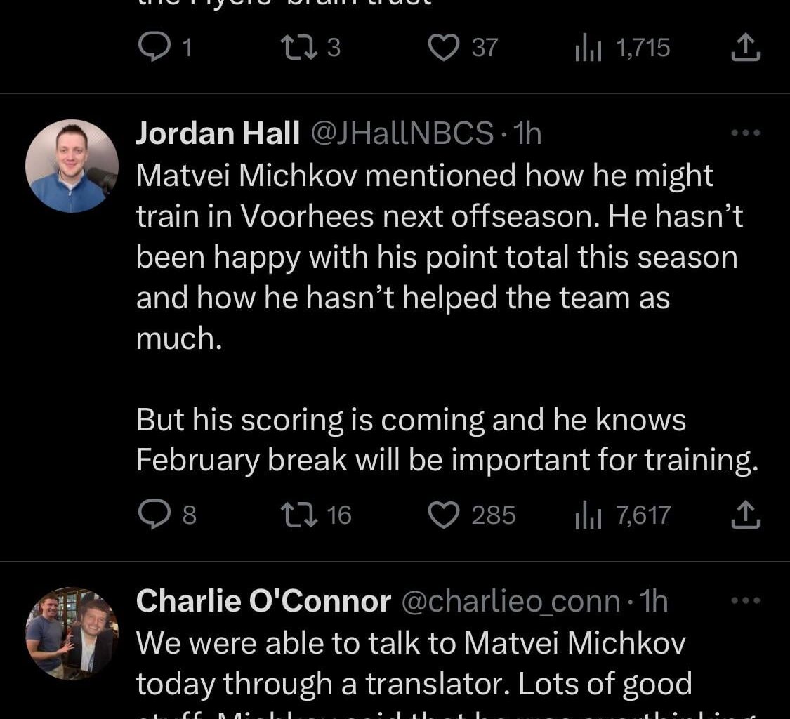Open the share icon on the top tweet
The image size is (790, 719).
click(744, 46)
